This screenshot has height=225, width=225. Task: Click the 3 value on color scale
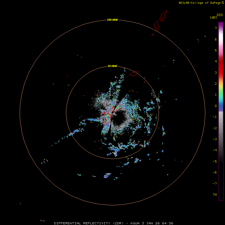216,72
